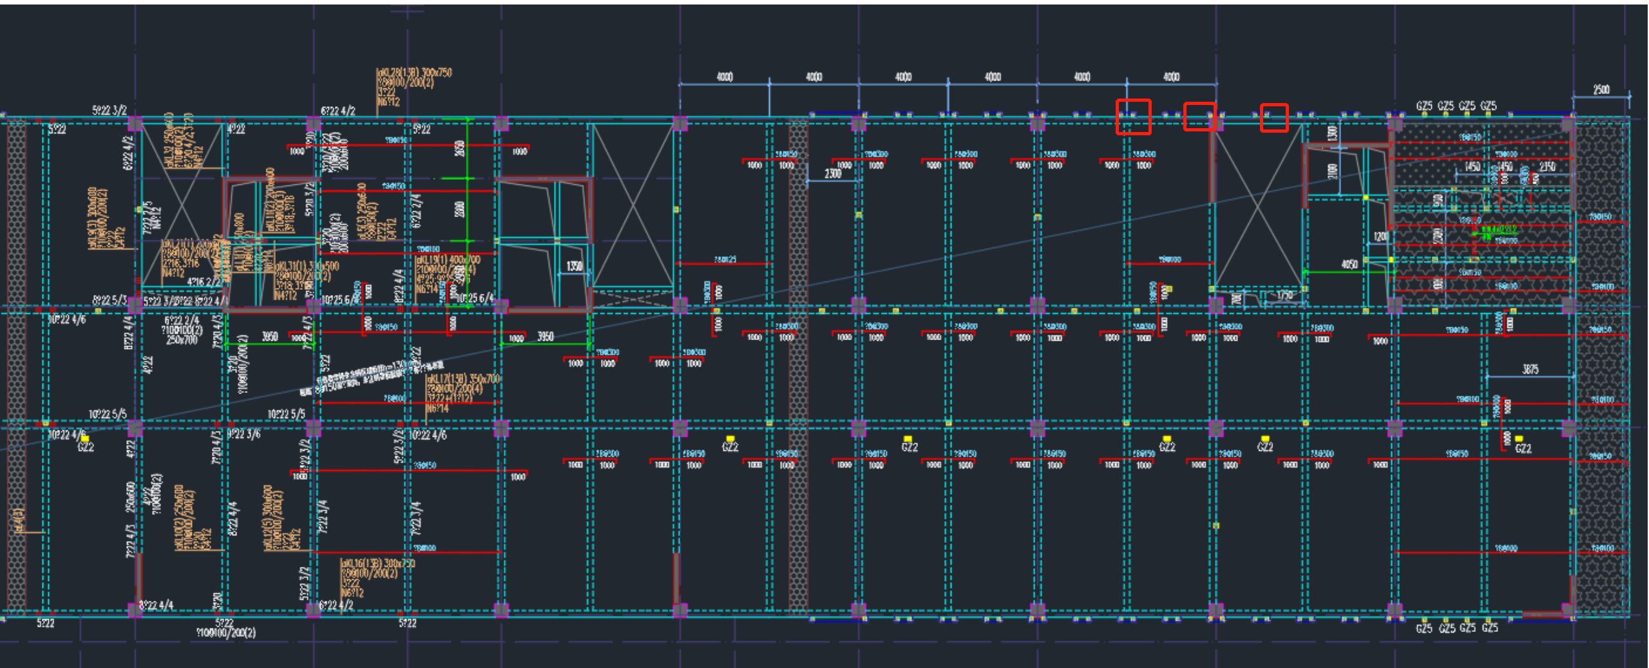1649x668 pixels.
Task: Select the 2500 dimension text
Action: (1601, 90)
